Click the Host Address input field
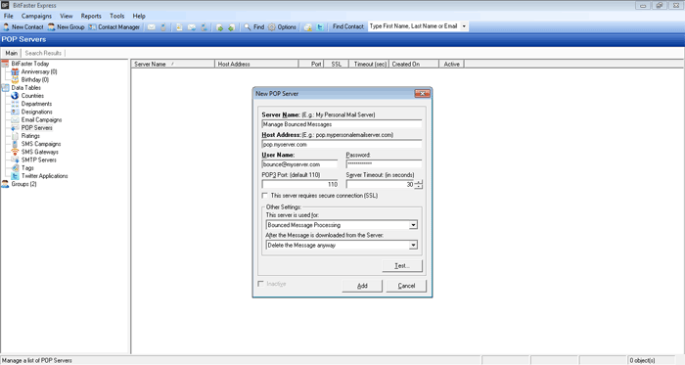 (342, 145)
